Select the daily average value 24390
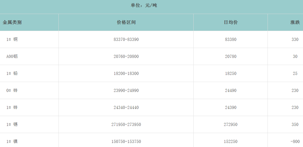This screenshot has width=303, height=147. coord(231,107)
